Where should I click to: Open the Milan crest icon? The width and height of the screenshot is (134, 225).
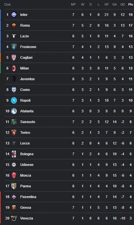[x=14, y=68]
